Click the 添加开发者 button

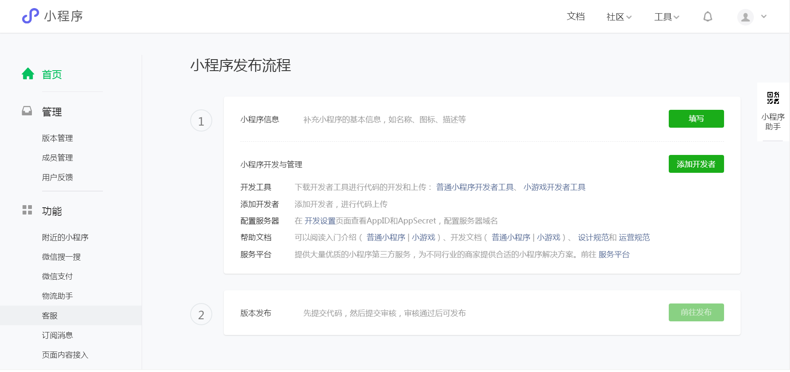tap(696, 164)
